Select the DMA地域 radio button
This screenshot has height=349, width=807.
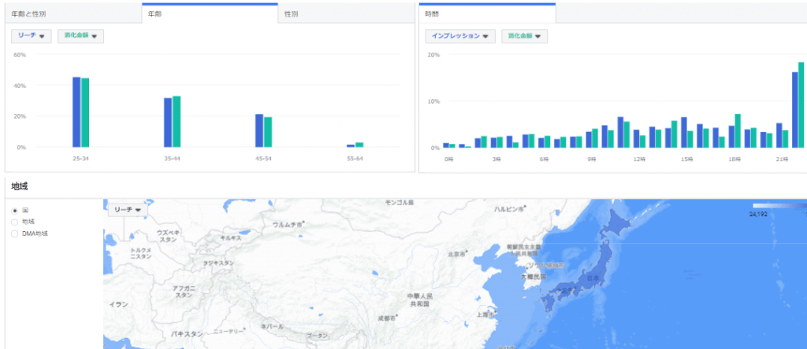click(x=15, y=233)
